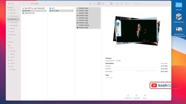Open AirDrop in the sidebar

(x=13, y=10)
